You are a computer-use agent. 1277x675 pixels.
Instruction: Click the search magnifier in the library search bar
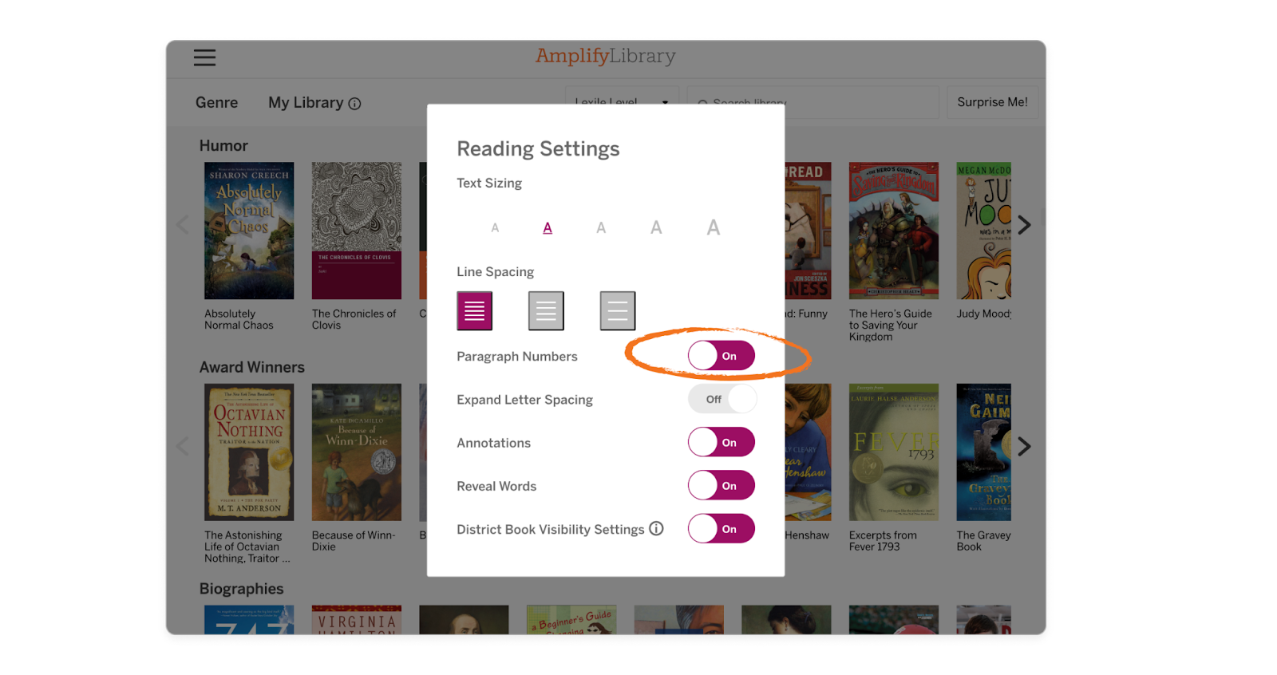702,105
